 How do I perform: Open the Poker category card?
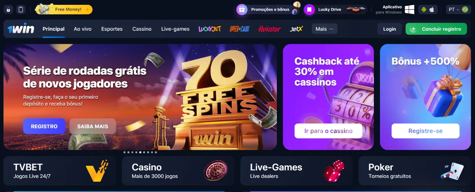point(415,171)
